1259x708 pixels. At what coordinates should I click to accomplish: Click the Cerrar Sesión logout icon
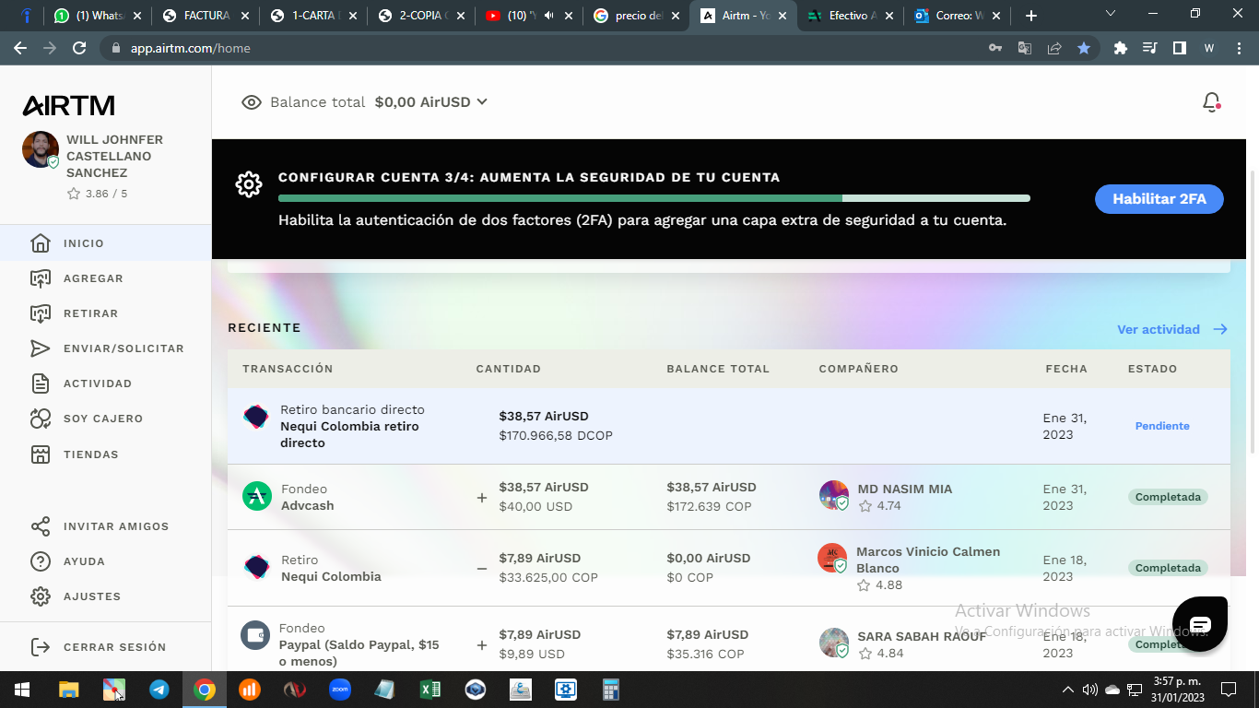[x=41, y=647]
